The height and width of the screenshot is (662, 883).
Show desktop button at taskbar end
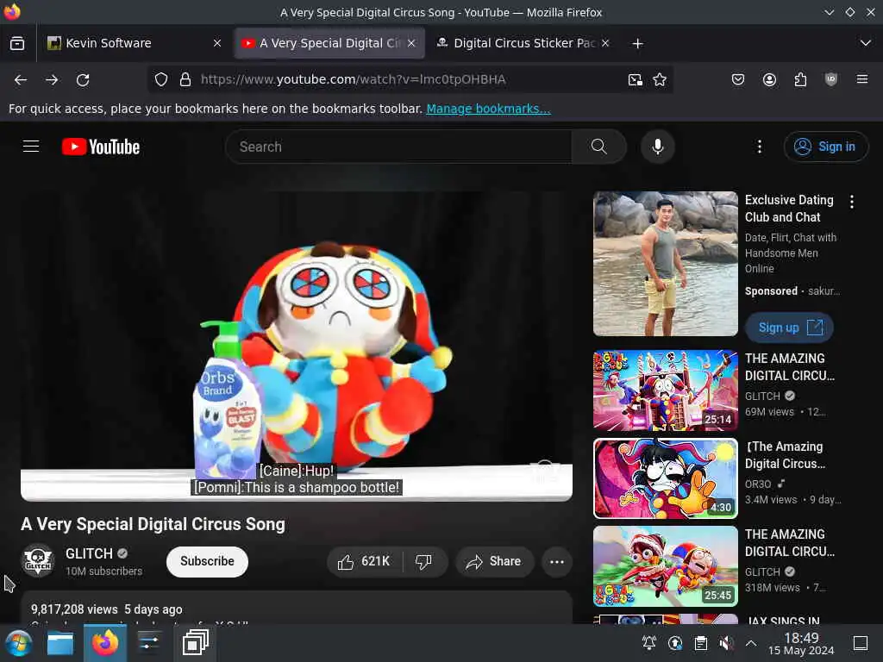(x=860, y=643)
